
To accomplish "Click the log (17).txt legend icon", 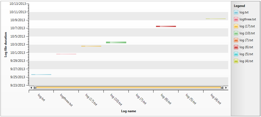I will [236, 26].
